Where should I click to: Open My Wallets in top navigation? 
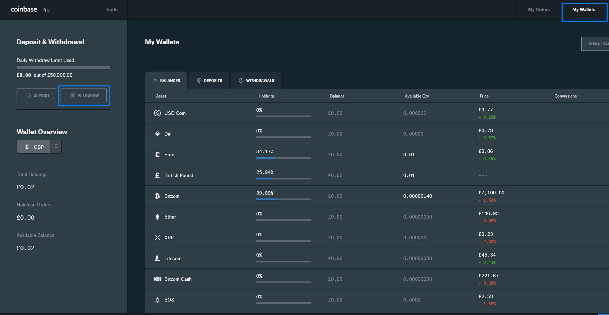click(584, 10)
